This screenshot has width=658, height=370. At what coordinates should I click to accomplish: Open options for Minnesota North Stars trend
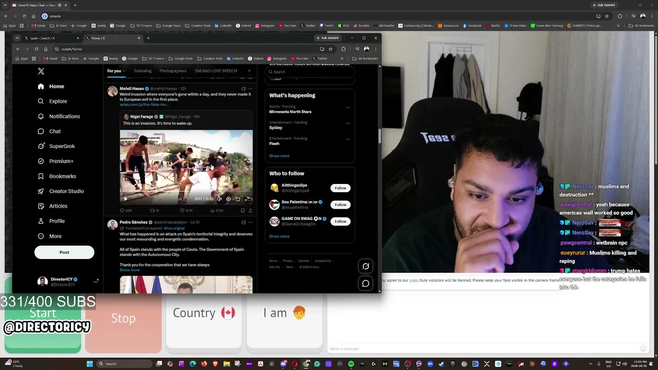[x=348, y=107]
